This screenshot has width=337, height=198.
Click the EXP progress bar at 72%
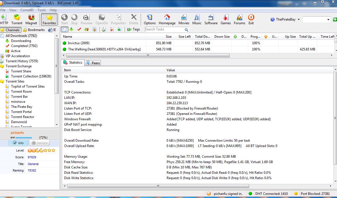[24, 137]
